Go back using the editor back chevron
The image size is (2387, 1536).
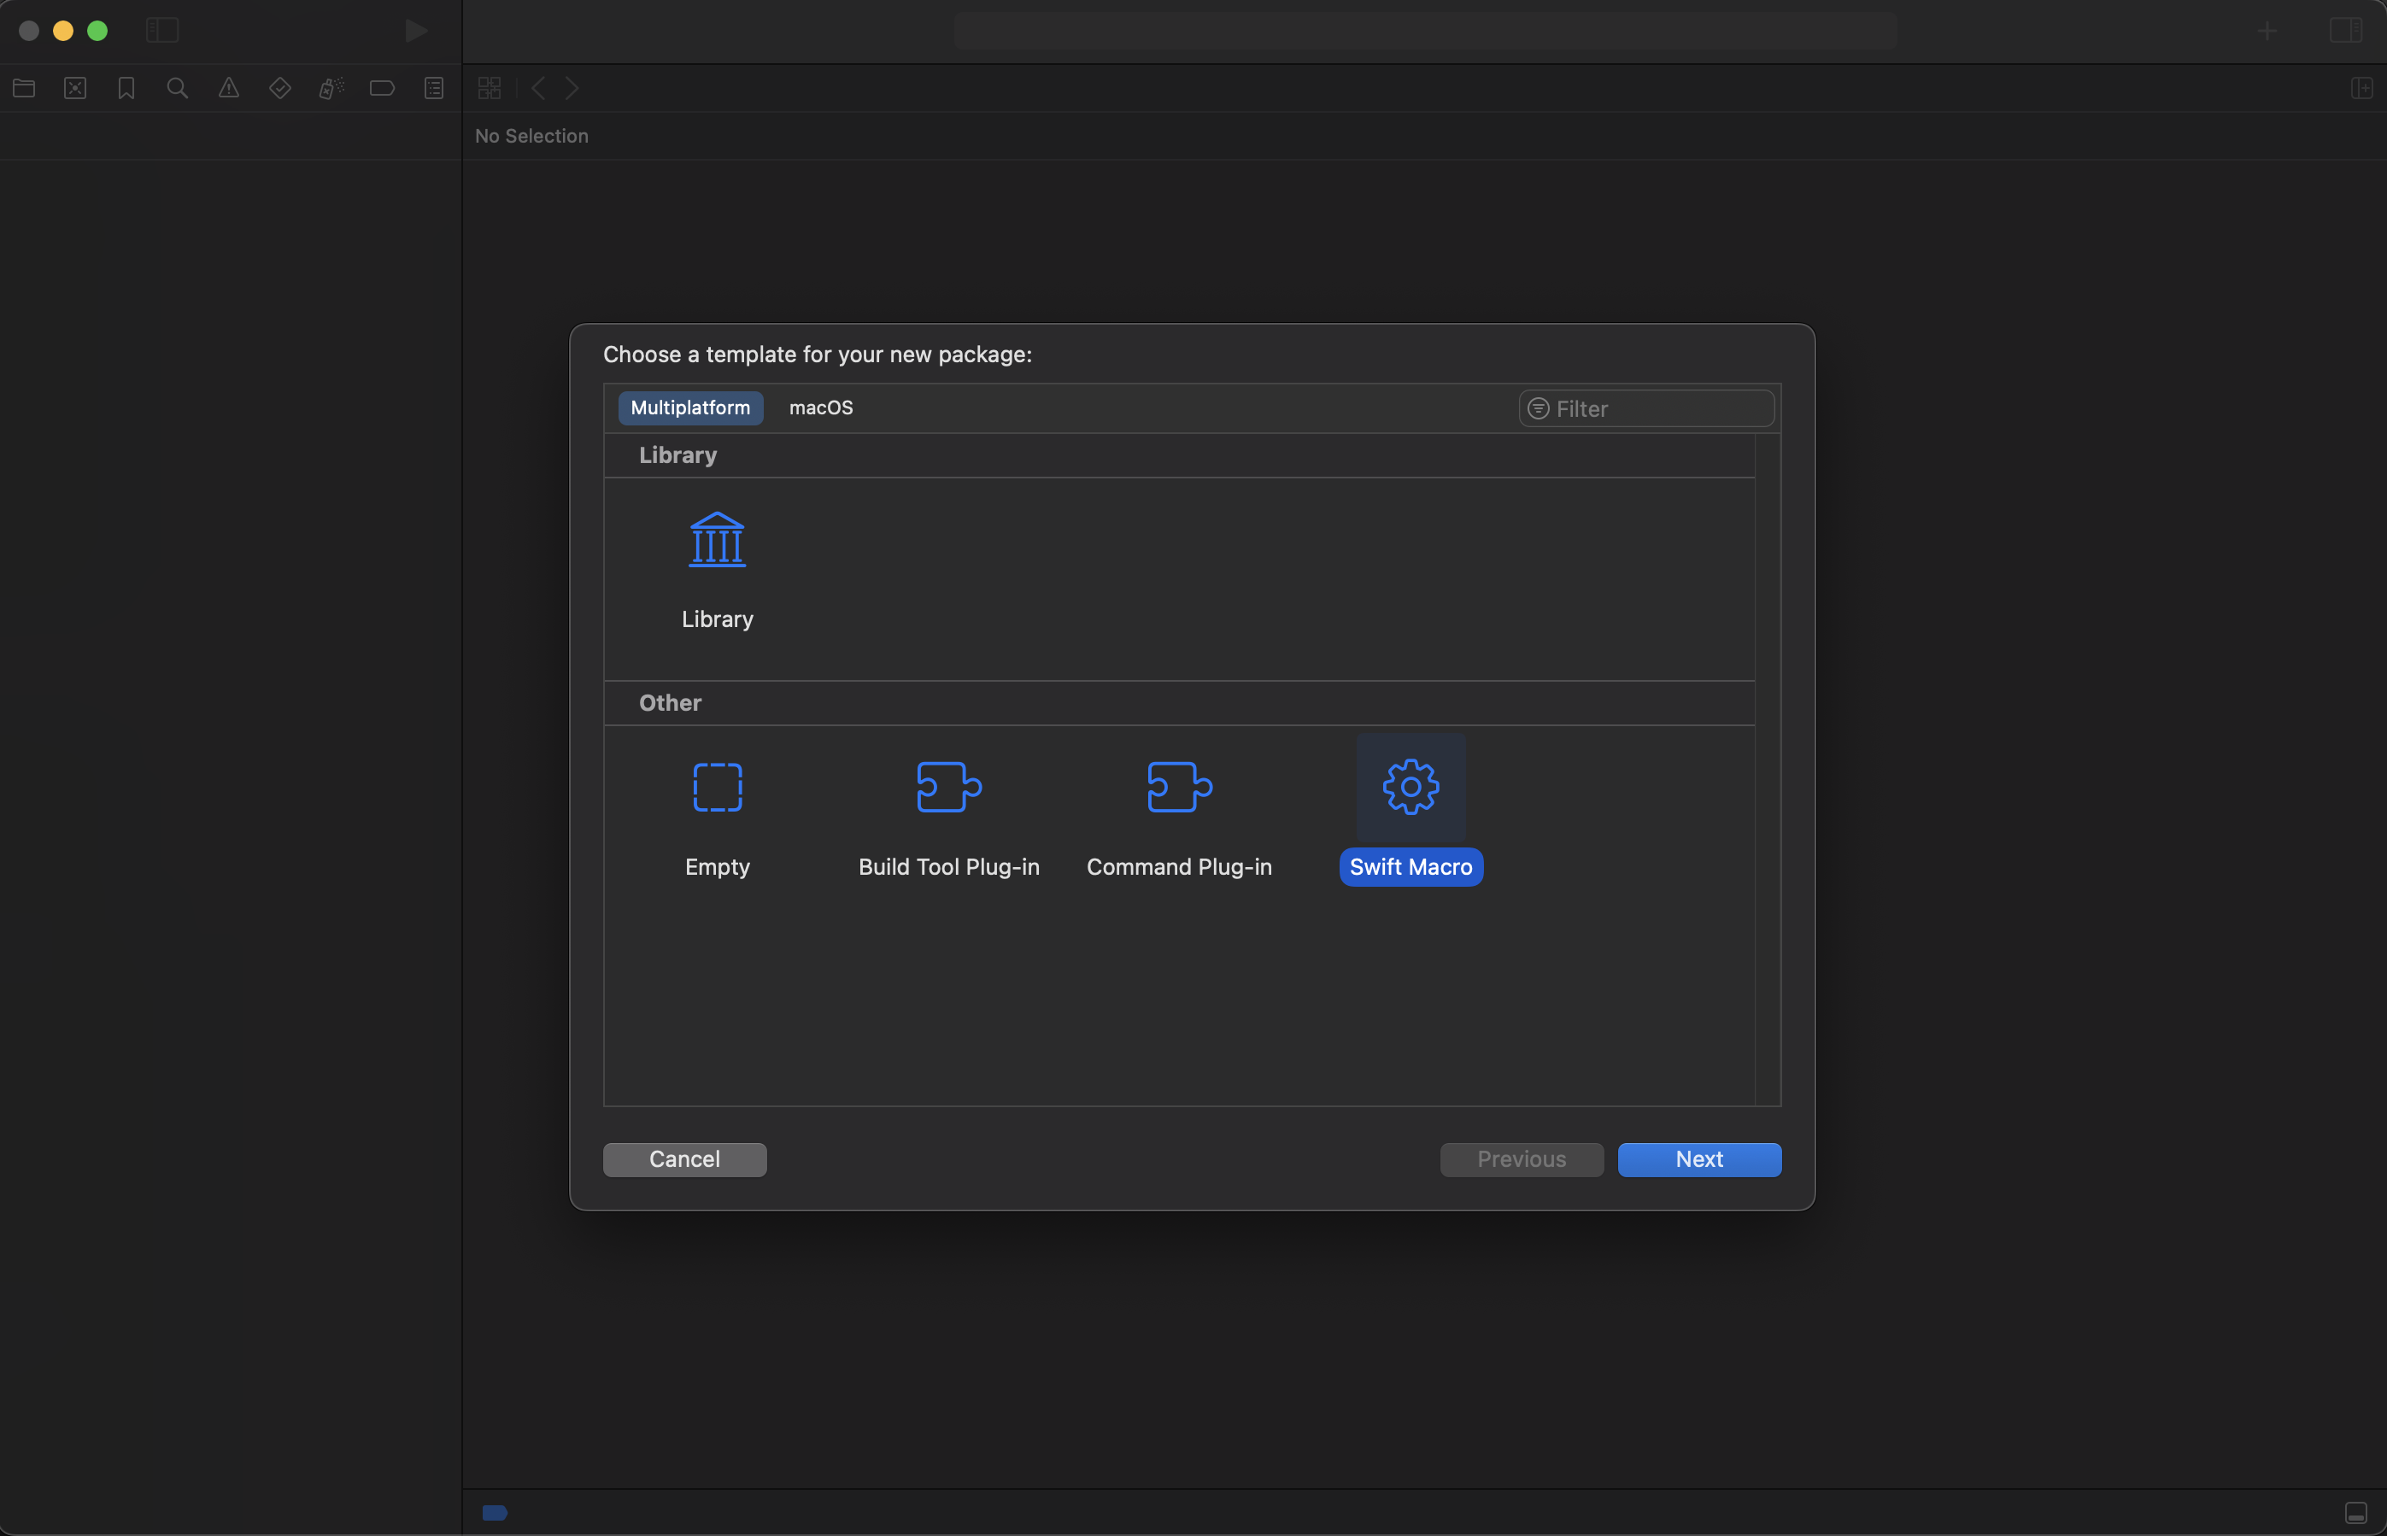point(537,88)
